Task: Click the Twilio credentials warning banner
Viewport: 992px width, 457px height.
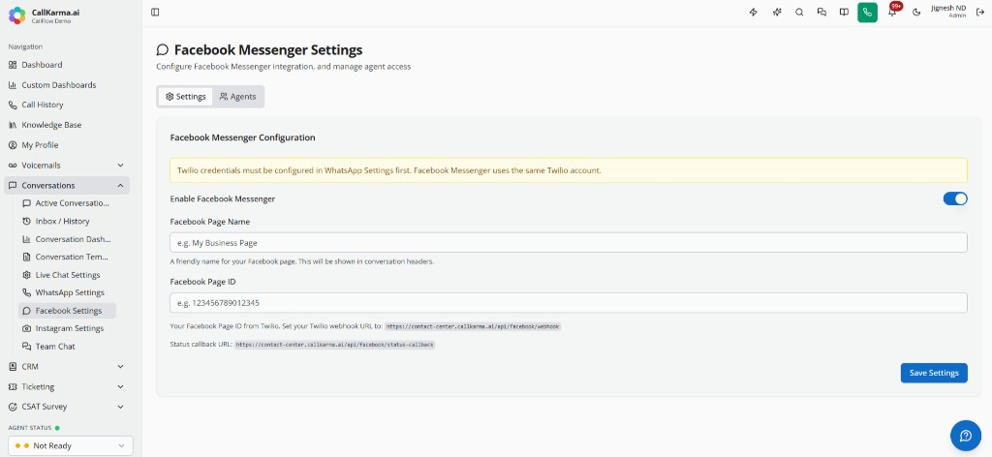Action: click(x=568, y=170)
